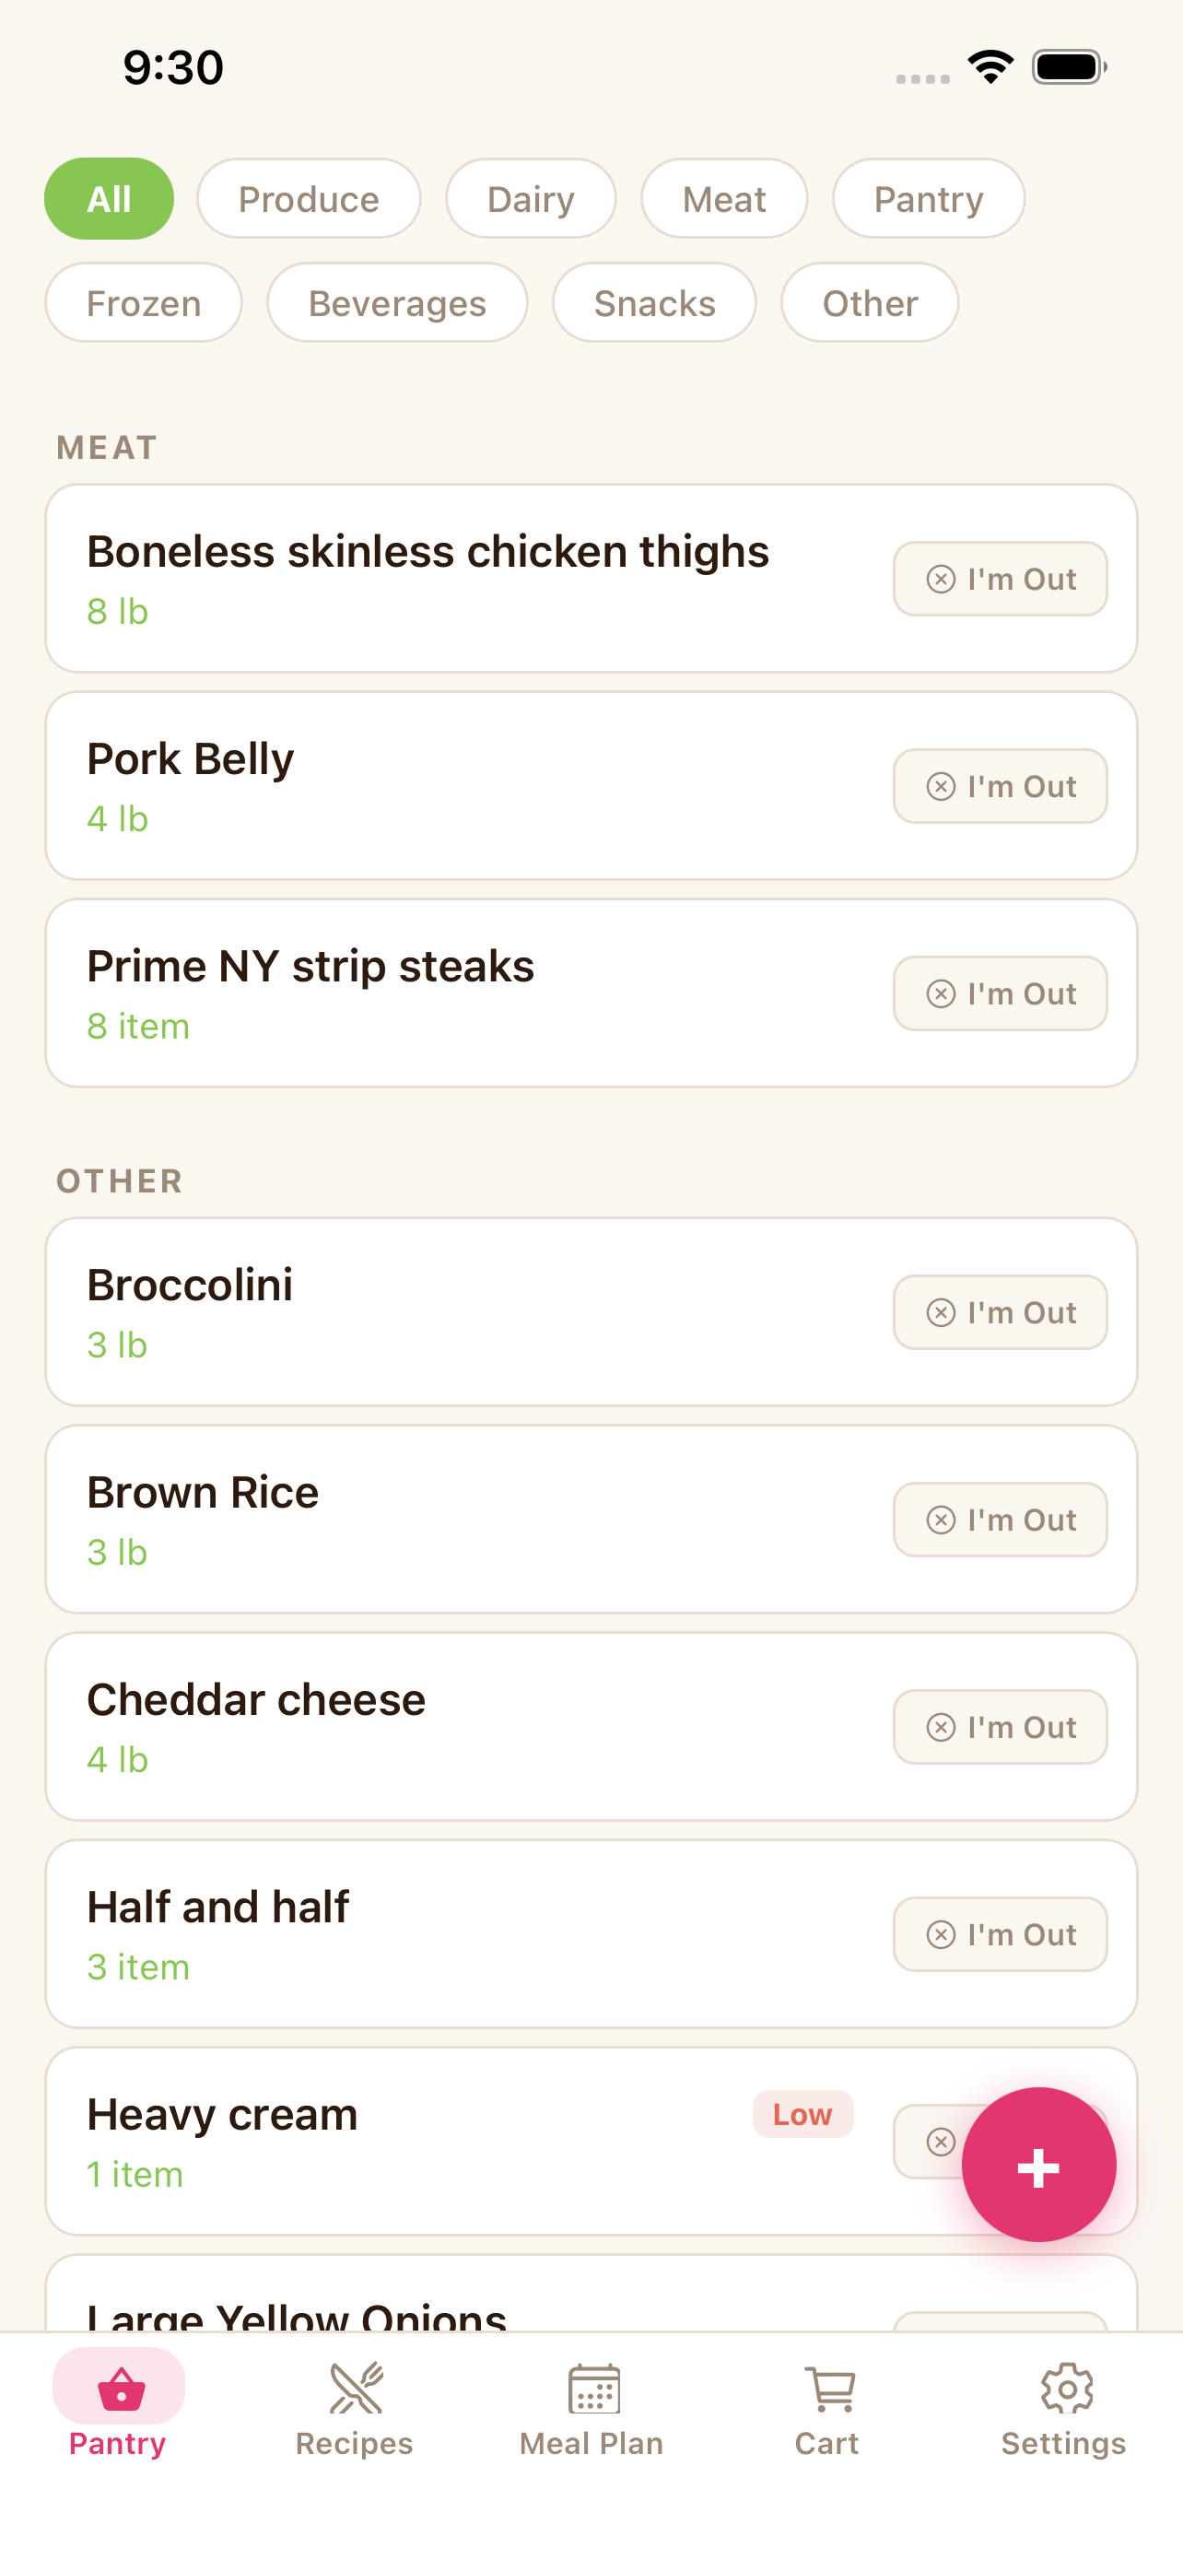Viewport: 1183px width, 2560px height.
Task: Filter by the Snacks category
Action: click(x=654, y=303)
